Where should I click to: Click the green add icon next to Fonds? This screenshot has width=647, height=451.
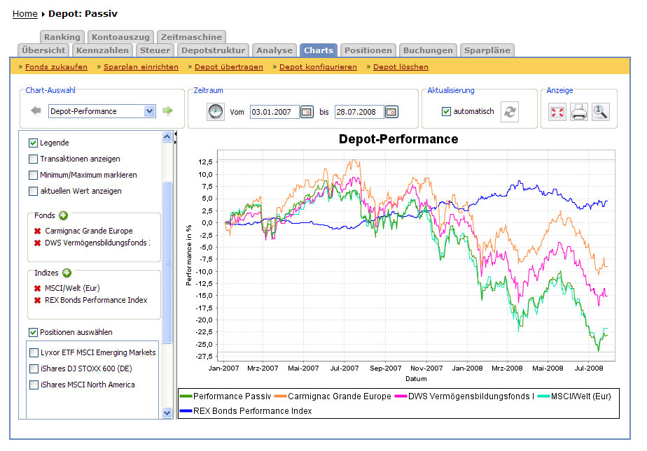[x=63, y=215]
